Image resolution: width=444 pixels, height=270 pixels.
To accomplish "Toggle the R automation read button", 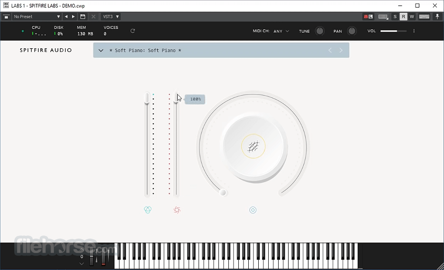I will click(x=403, y=17).
